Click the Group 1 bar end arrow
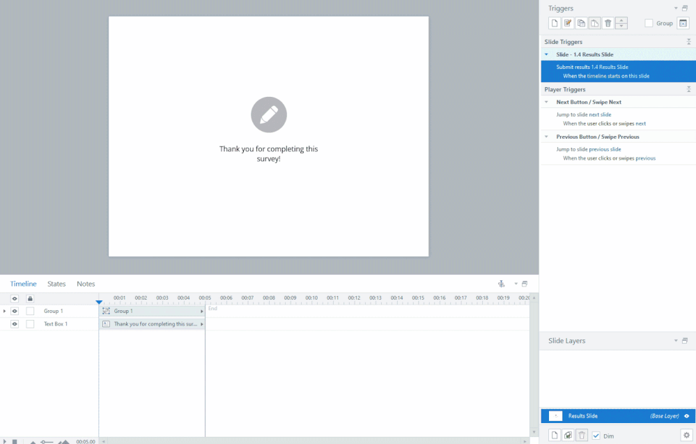 [x=202, y=312]
